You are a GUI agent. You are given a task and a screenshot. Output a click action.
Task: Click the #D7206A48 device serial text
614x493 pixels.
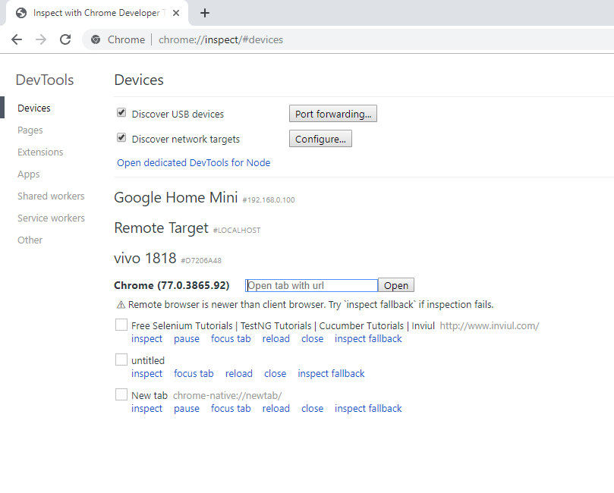pos(201,261)
